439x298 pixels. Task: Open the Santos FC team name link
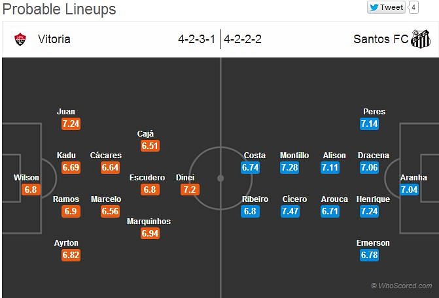pyautogui.click(x=381, y=39)
